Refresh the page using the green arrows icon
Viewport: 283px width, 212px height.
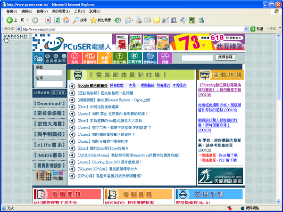(57, 20)
